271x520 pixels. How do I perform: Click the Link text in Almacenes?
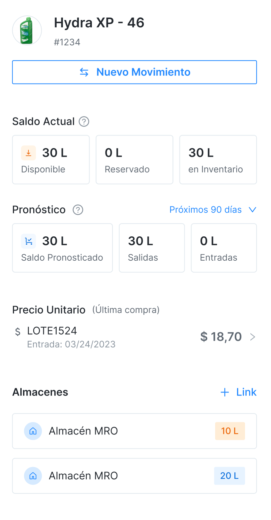tap(246, 392)
